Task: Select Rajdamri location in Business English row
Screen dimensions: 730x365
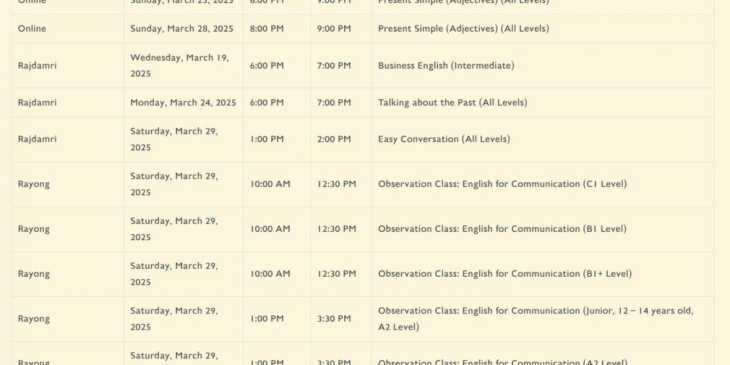Action: point(37,66)
